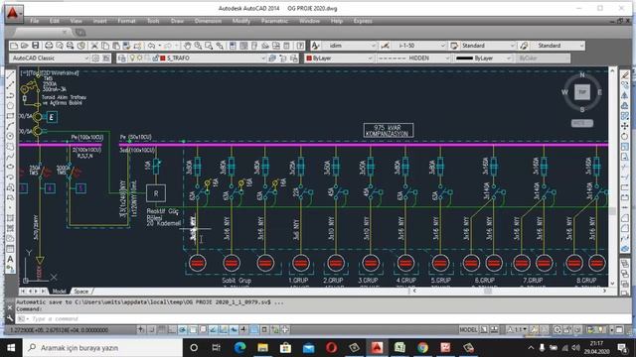Image resolution: width=636 pixels, height=357 pixels.
Task: Switch to the Model tab
Action: (x=60, y=291)
